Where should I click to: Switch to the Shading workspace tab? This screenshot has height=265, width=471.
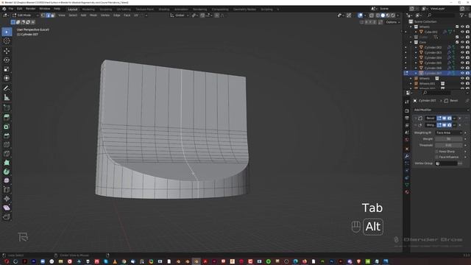click(x=164, y=10)
